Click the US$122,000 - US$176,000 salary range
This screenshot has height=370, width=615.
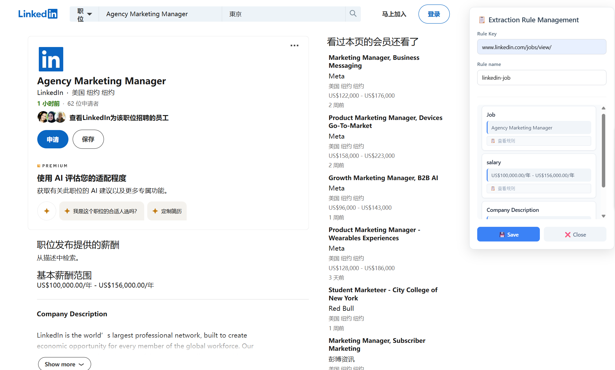(362, 96)
